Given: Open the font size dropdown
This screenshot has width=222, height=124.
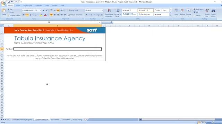Looking at the screenshot, I should [x=41, y=10].
